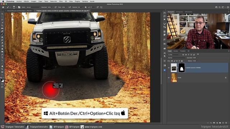
Task: Switch to the first document tab
Action: pos(19,11)
